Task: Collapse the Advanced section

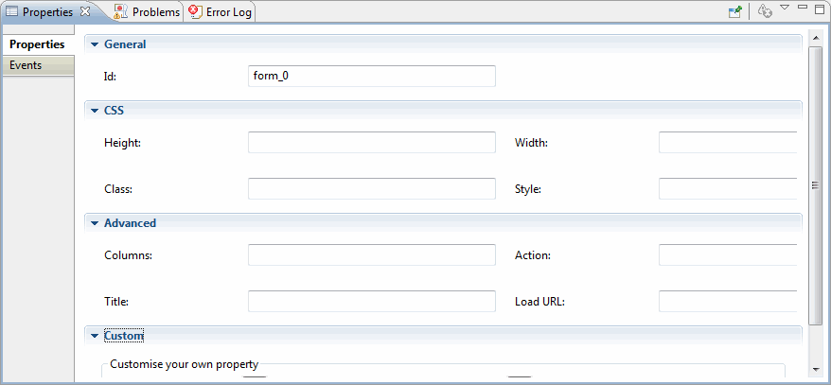Action: point(95,223)
